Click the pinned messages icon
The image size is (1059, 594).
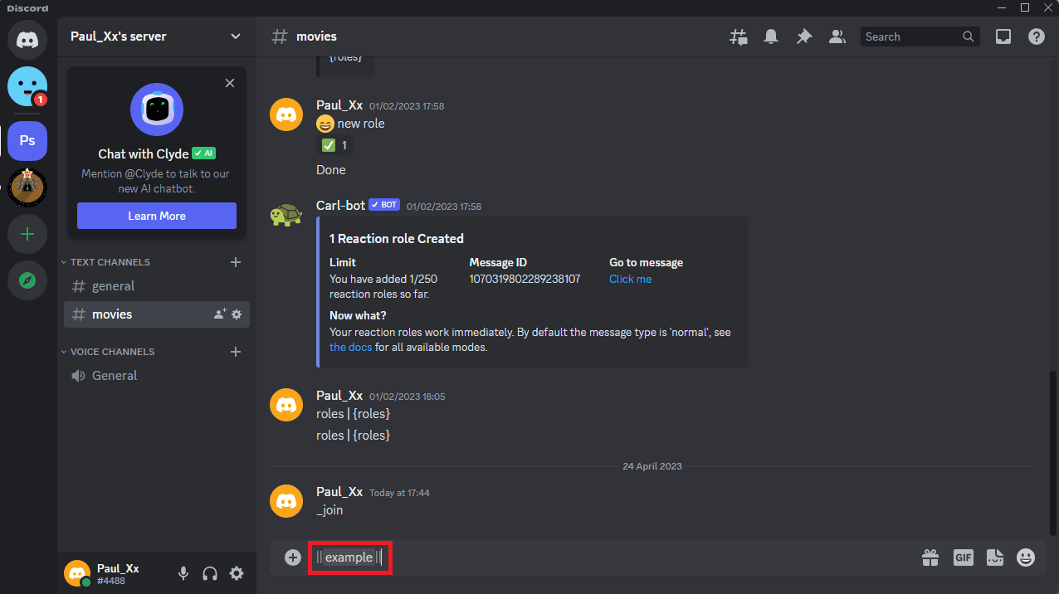tap(803, 37)
